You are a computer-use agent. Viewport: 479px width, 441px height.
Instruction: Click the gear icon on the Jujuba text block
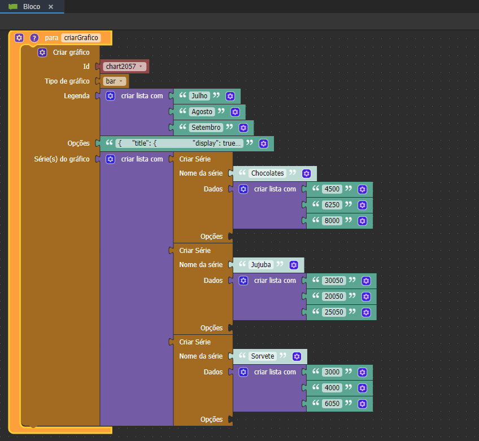coord(294,265)
